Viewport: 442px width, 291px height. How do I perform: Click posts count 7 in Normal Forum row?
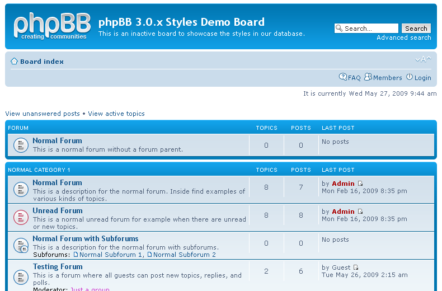click(x=301, y=187)
